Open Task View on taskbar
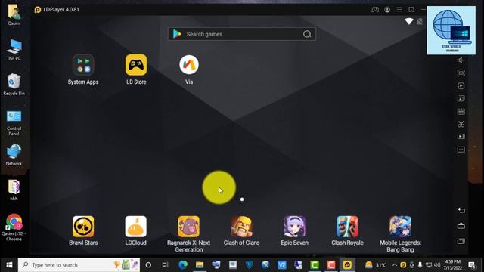Image resolution: width=484 pixels, height=272 pixels. tap(165, 265)
